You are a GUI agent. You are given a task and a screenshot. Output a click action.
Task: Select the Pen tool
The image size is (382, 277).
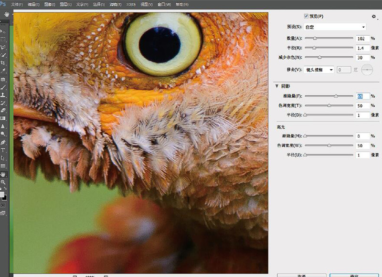point(3,142)
